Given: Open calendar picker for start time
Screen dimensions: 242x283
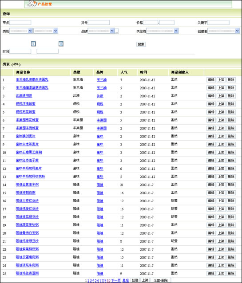Looking at the screenshot, I should [33, 43].
